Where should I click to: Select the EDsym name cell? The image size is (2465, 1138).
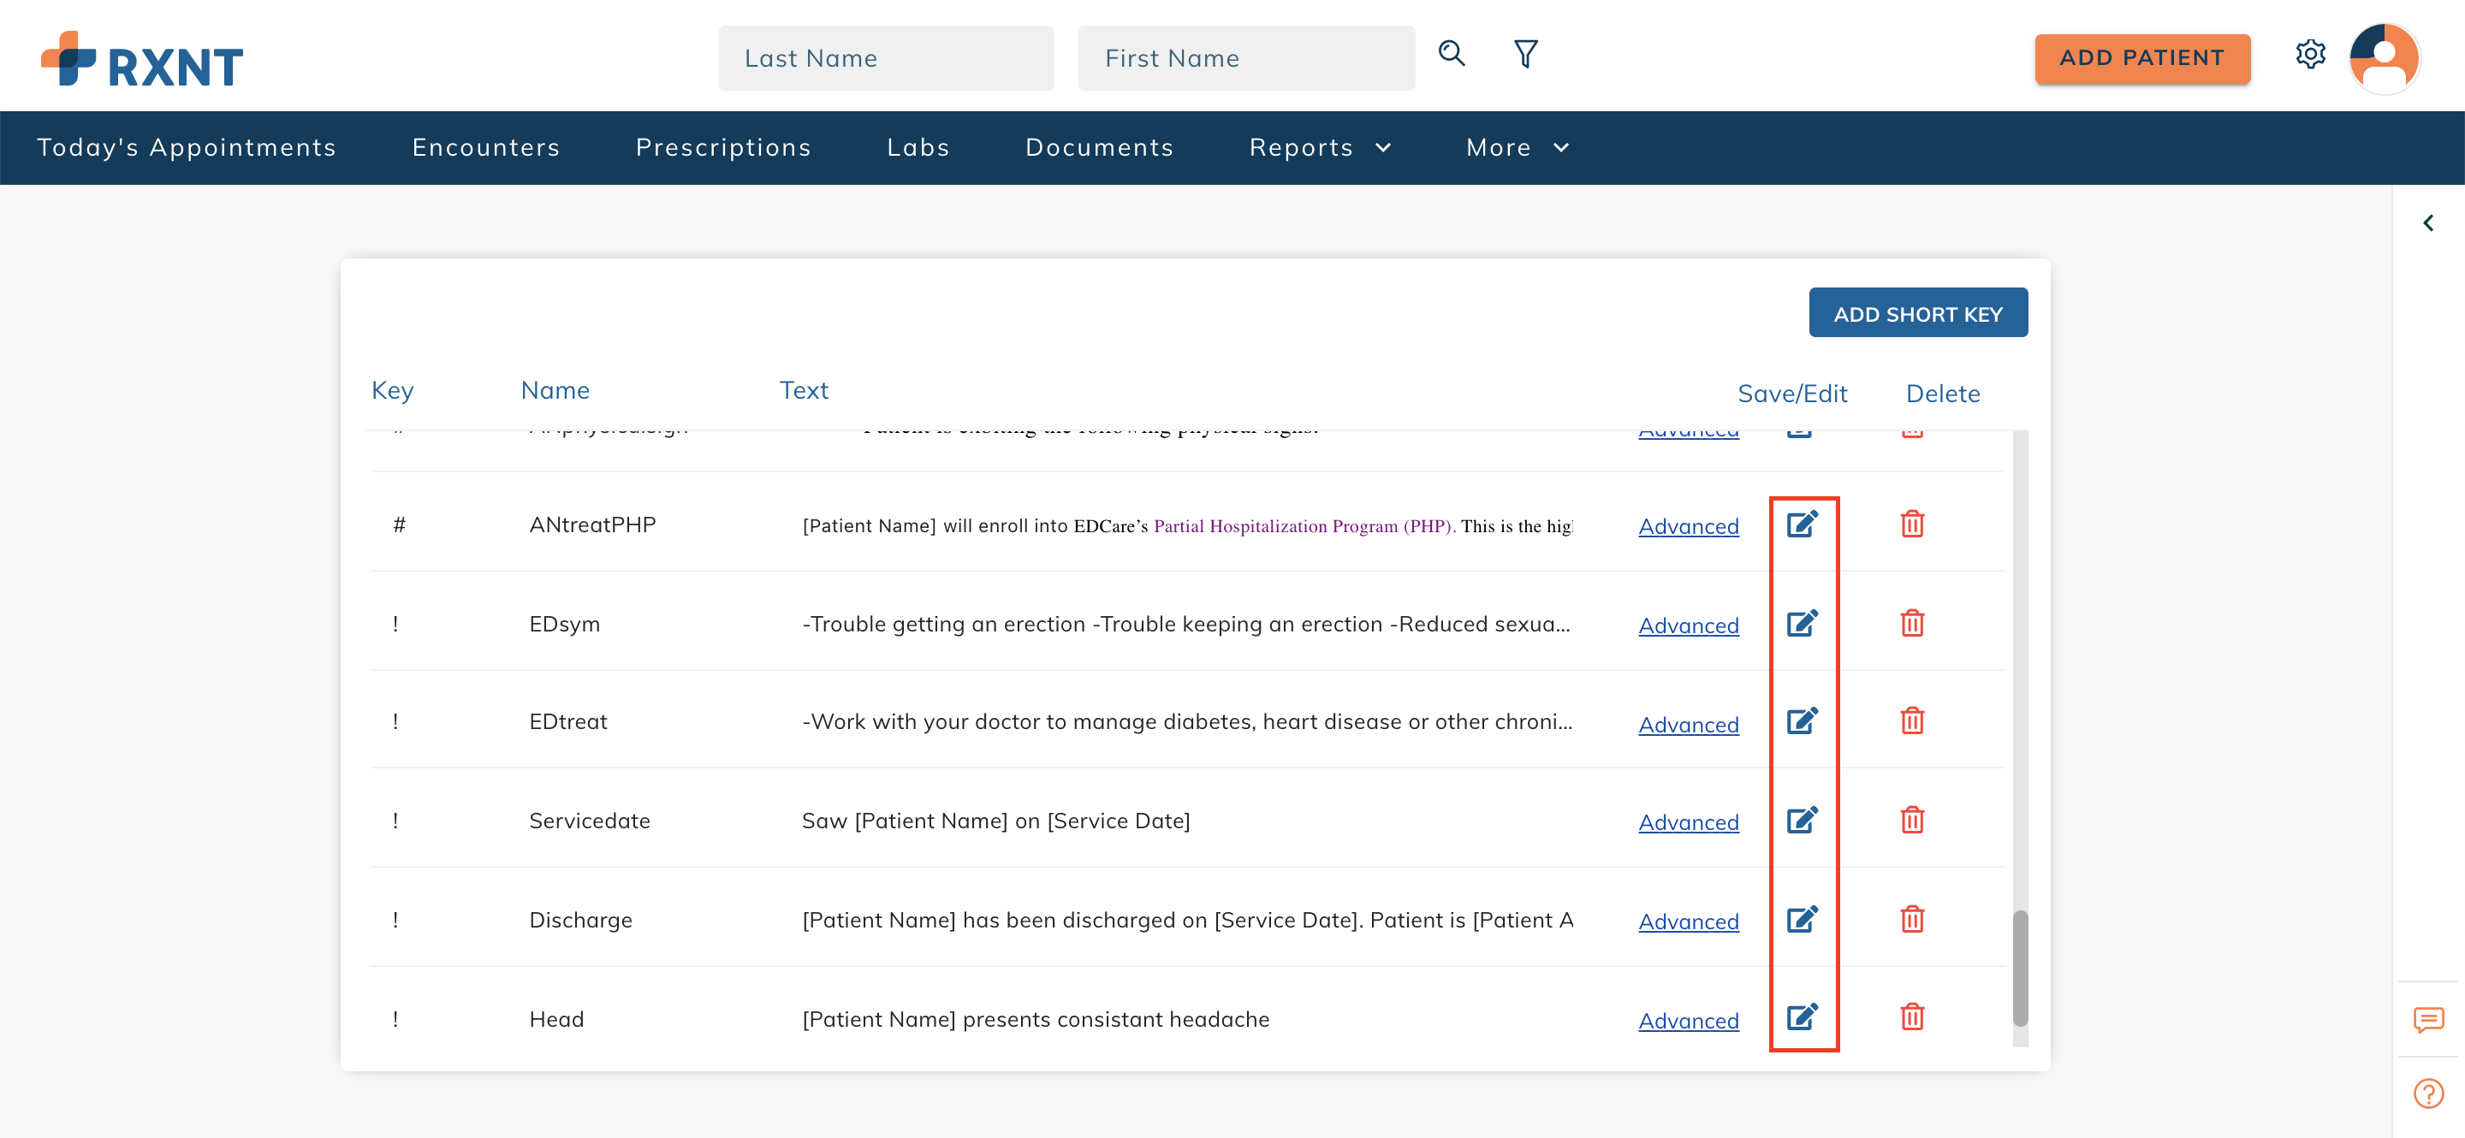click(564, 625)
